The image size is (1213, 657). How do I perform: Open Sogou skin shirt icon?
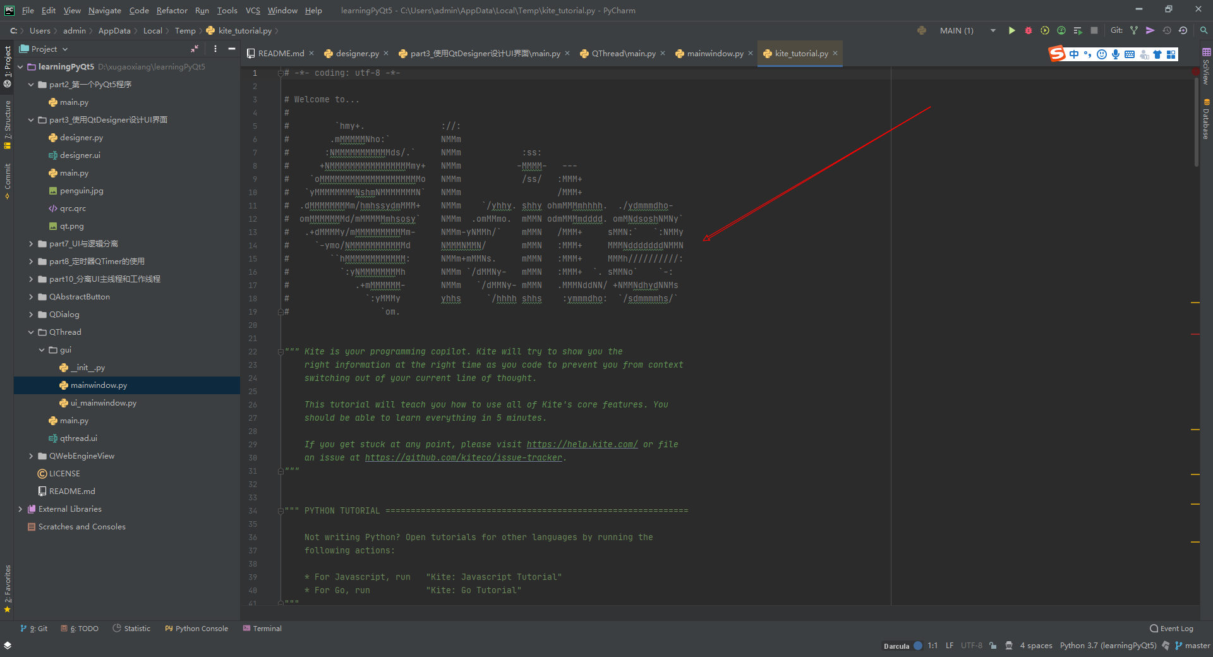coord(1157,54)
